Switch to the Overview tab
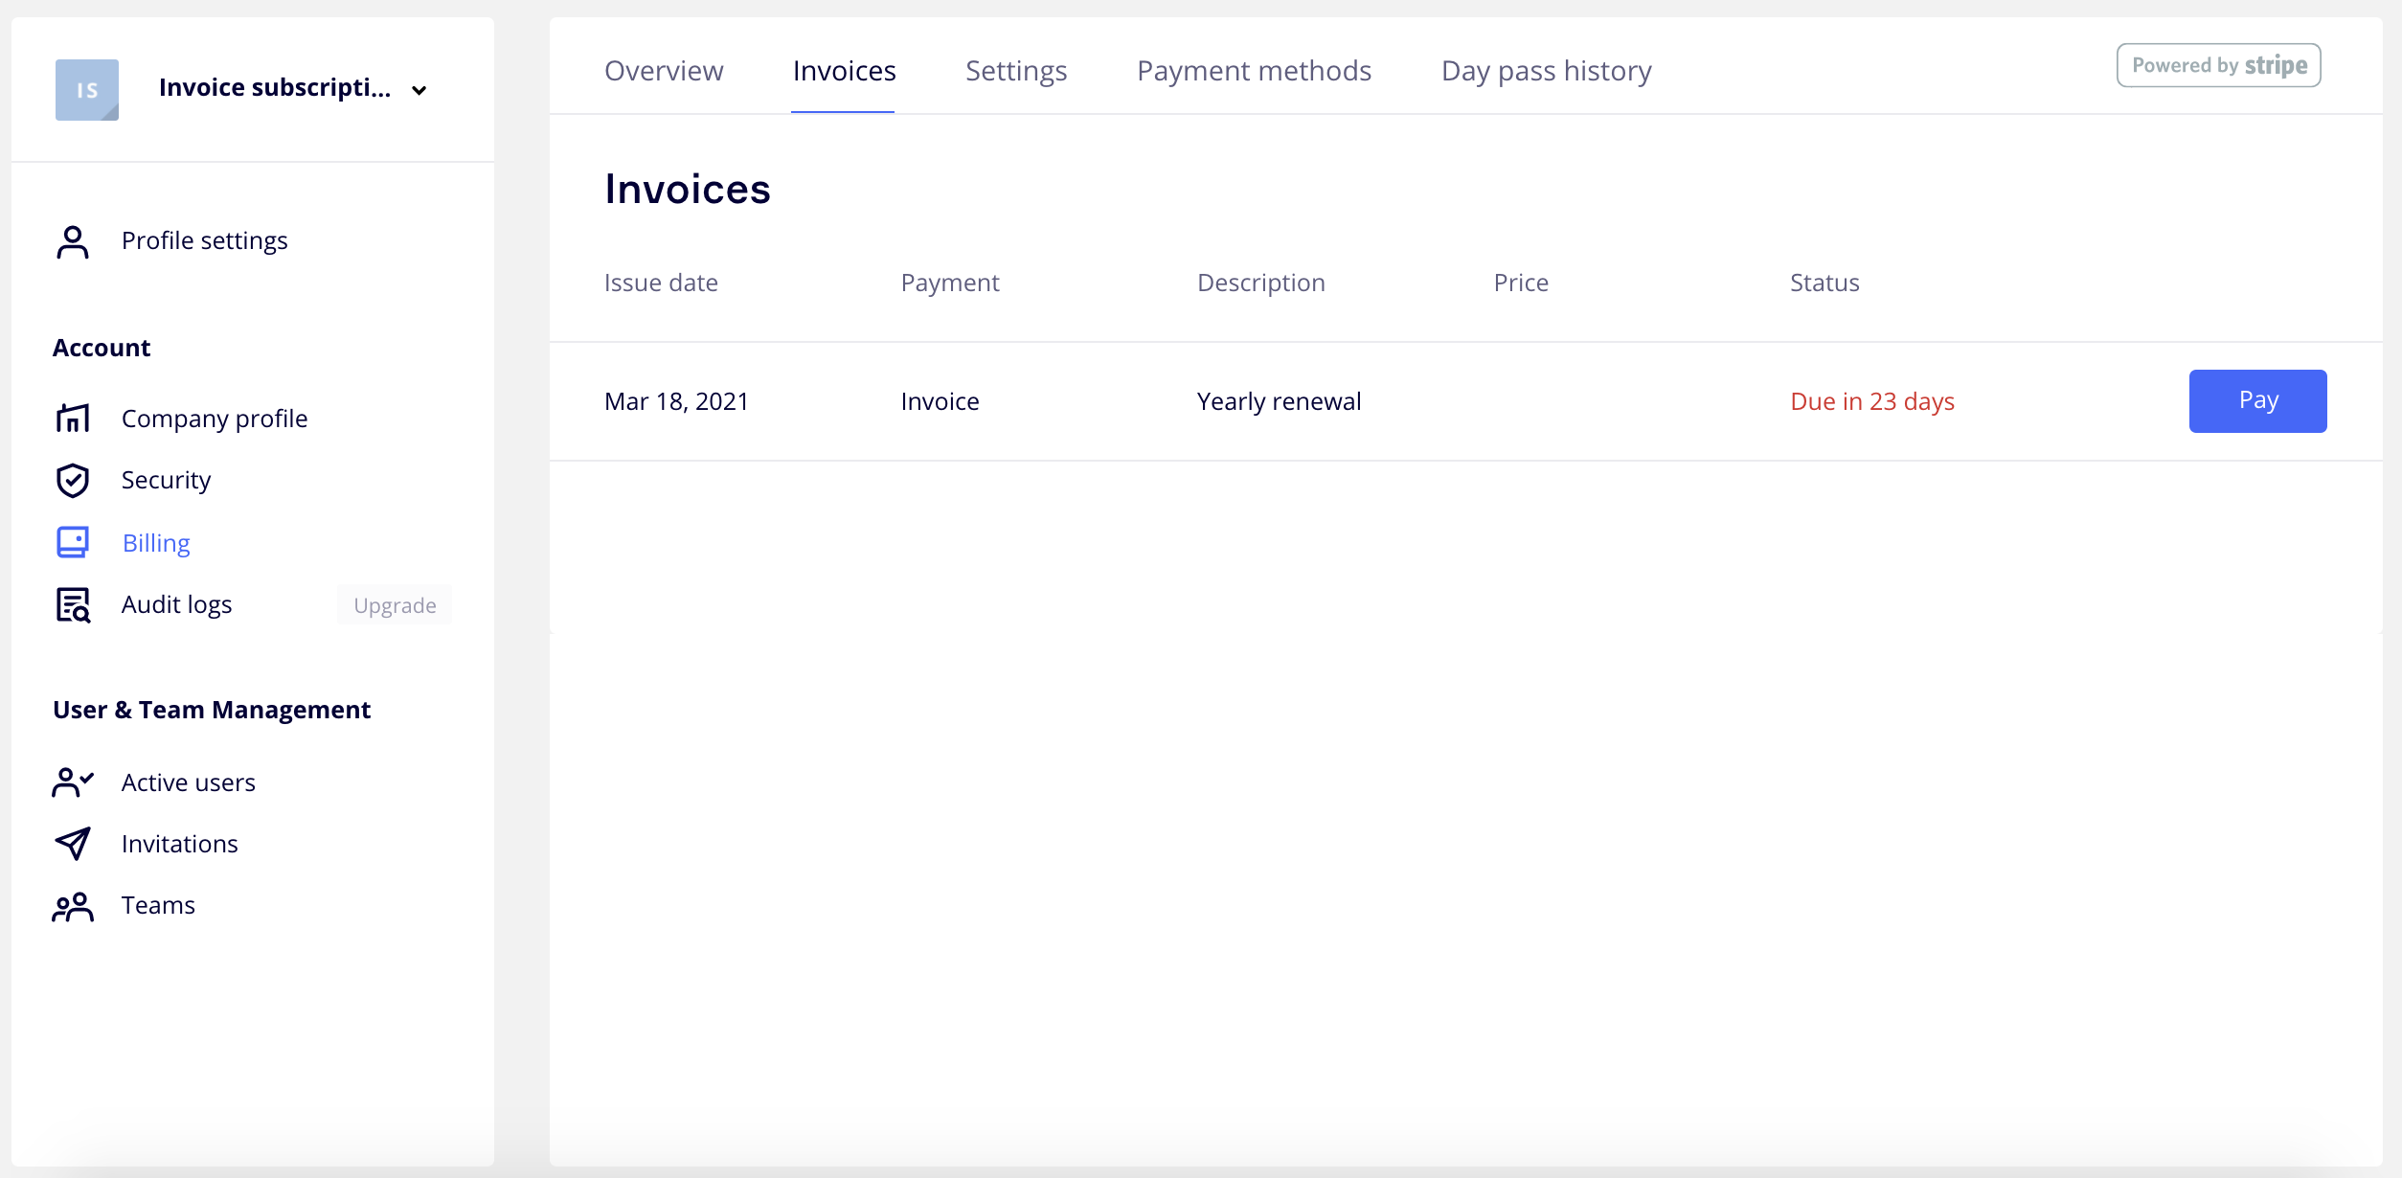The width and height of the screenshot is (2402, 1178). [664, 71]
